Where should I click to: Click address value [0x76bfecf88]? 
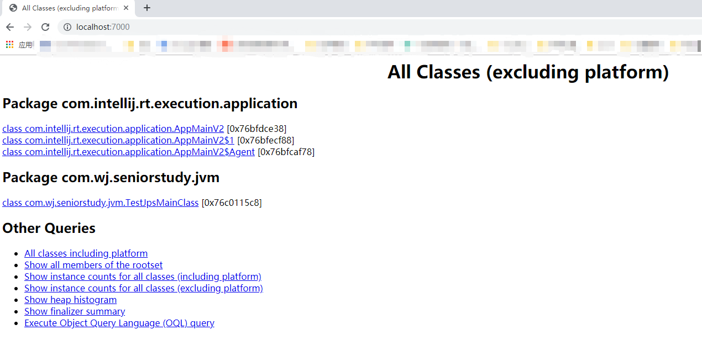coord(266,140)
